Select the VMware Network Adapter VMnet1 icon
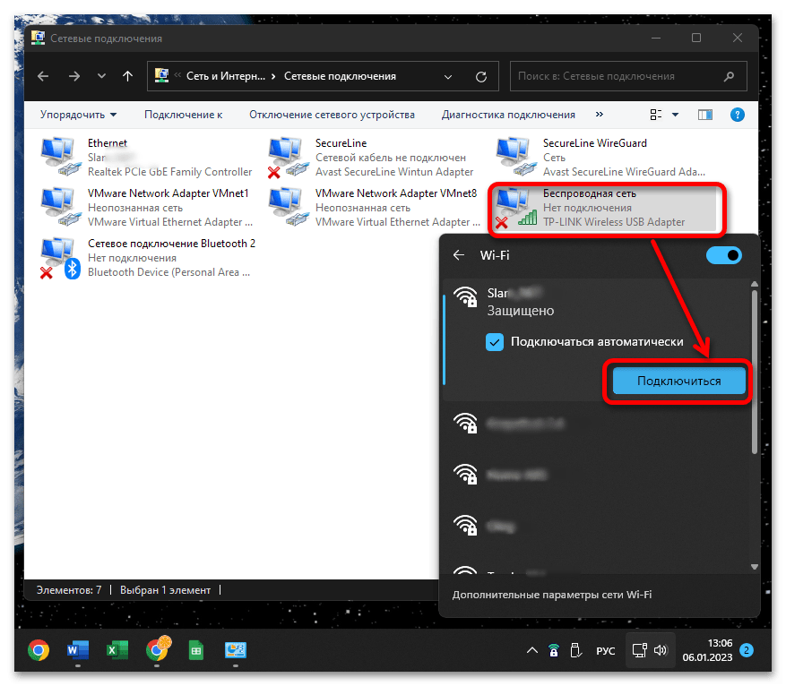Viewport: 786px width, 686px height. click(61, 207)
